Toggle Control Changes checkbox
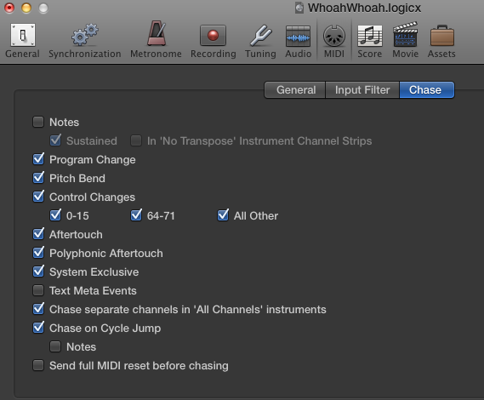Viewport: 484px width, 400px height. click(x=38, y=197)
